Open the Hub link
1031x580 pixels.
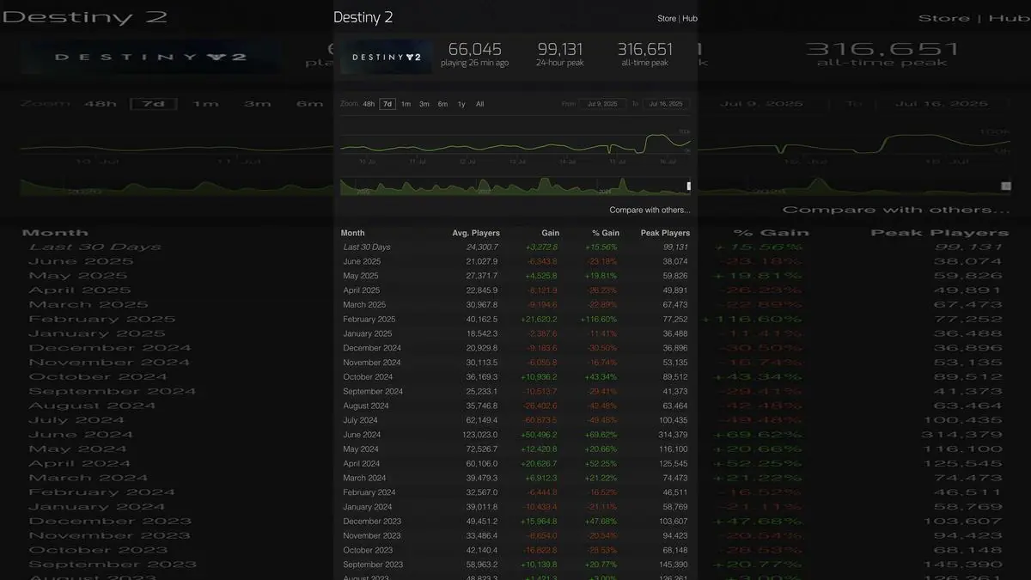689,18
